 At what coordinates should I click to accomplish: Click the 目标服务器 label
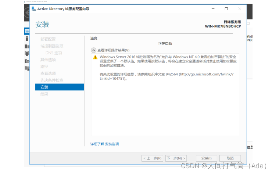point(232,22)
